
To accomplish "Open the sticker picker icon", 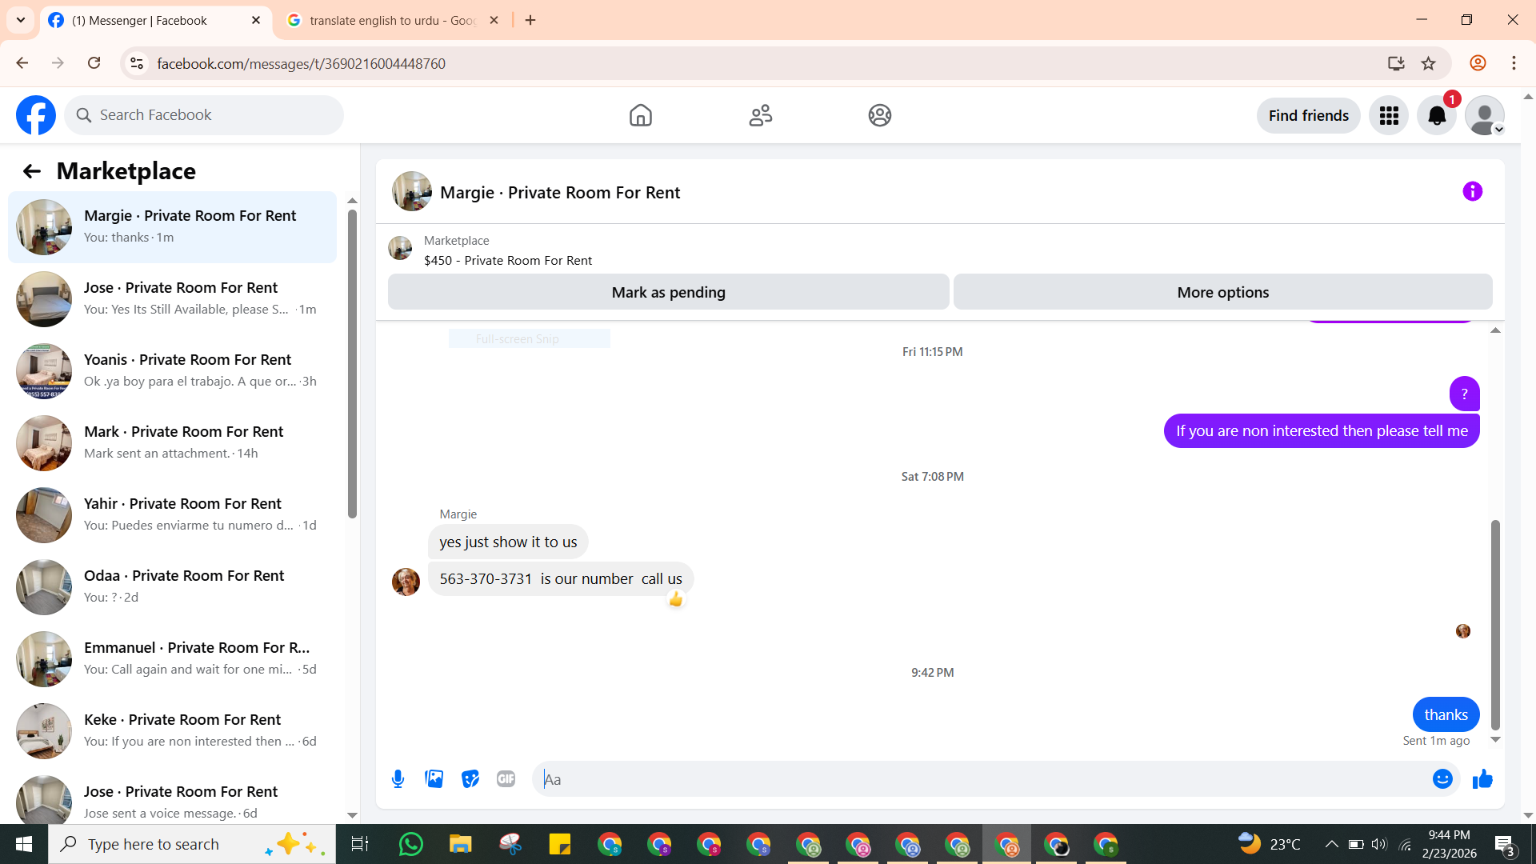I will tap(470, 779).
